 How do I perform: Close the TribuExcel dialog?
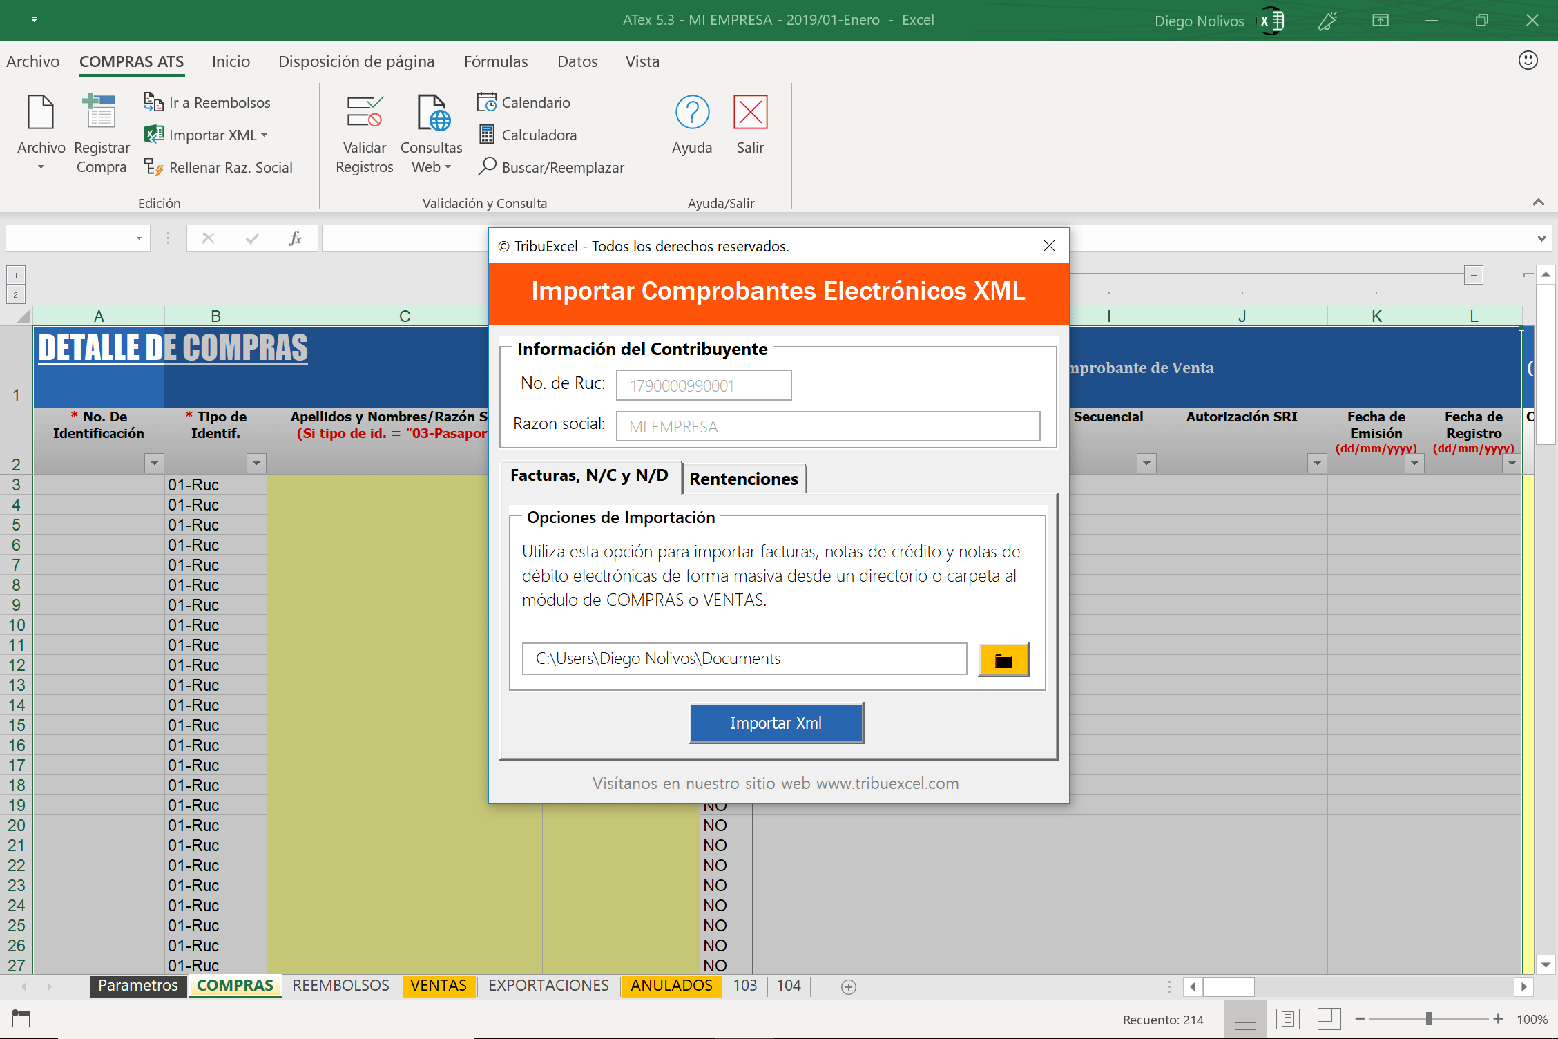[x=1049, y=246]
